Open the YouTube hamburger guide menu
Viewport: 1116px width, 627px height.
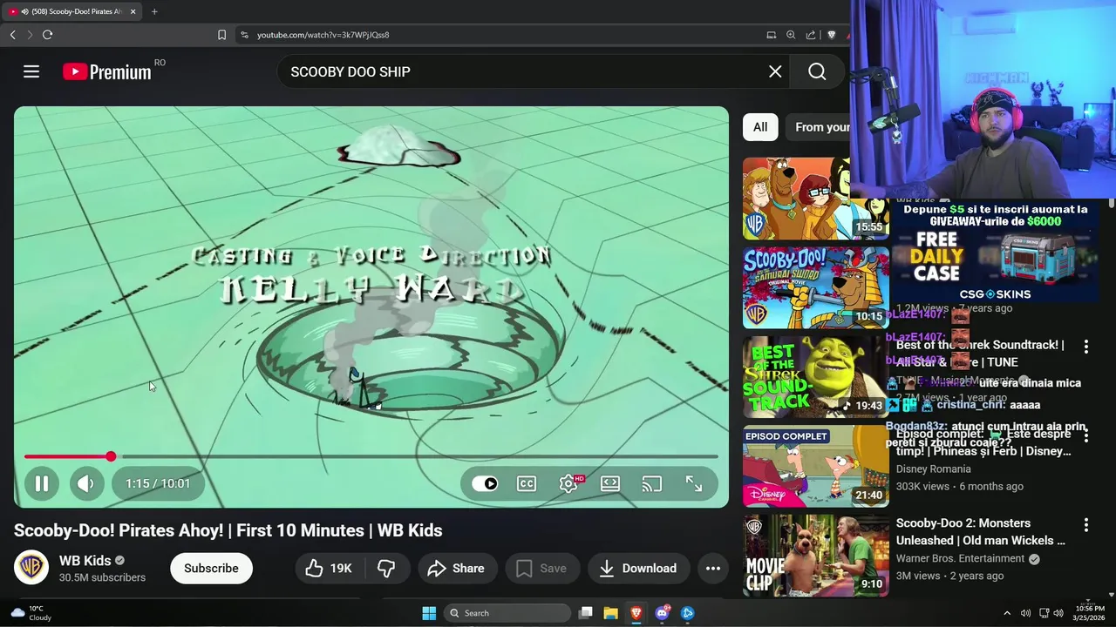tap(31, 71)
